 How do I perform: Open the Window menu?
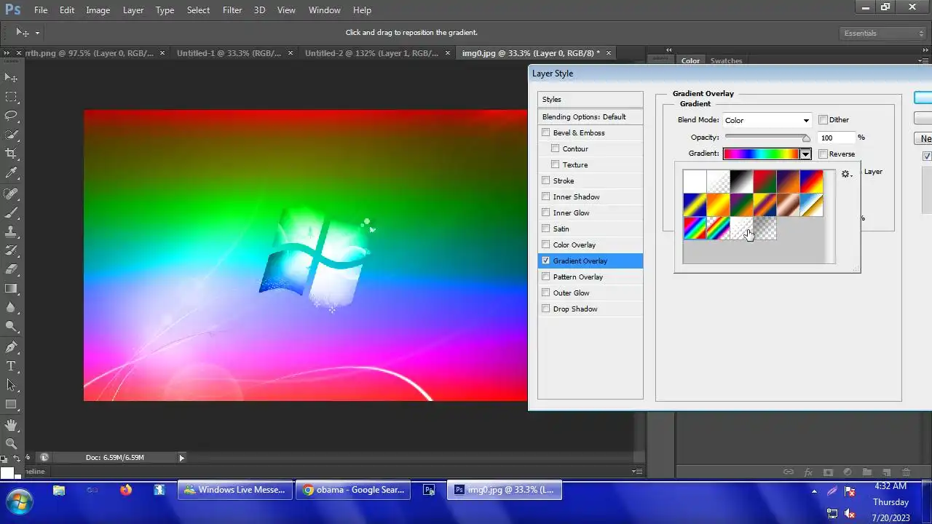(x=324, y=10)
